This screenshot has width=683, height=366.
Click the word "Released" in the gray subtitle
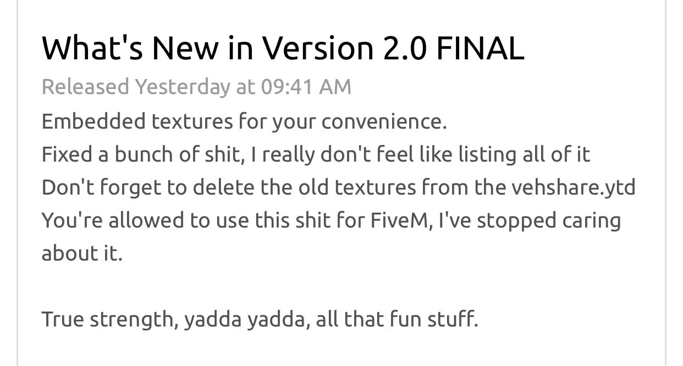pos(85,87)
